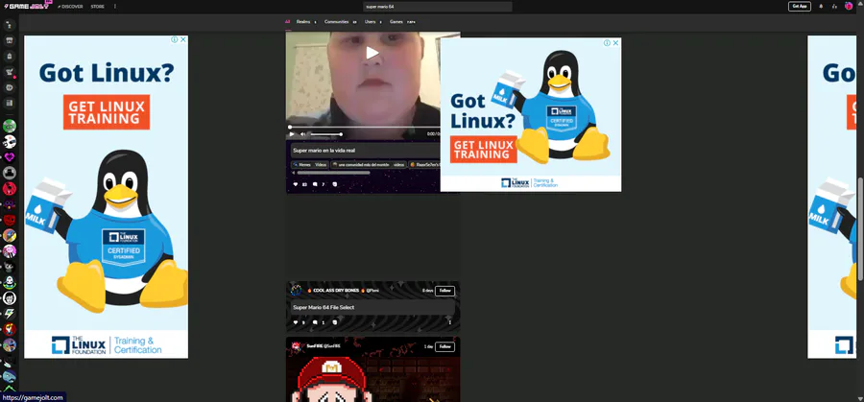
Task: Open the Game Jolt logo home link
Action: (28, 6)
